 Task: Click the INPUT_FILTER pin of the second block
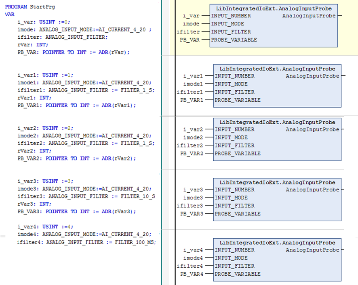point(234,92)
